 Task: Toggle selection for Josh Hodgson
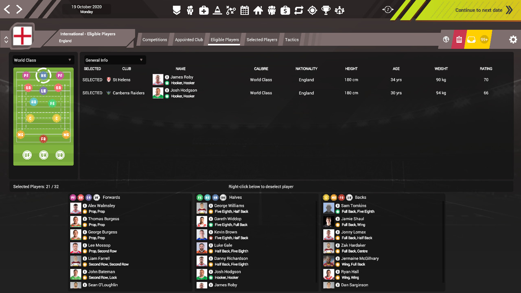point(92,93)
